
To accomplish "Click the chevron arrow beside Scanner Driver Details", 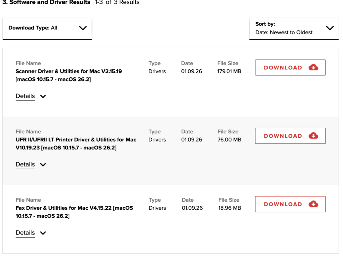I will 43,96.
